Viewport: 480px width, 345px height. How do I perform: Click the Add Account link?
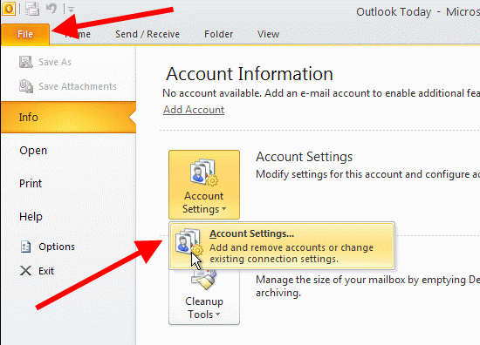tap(194, 110)
